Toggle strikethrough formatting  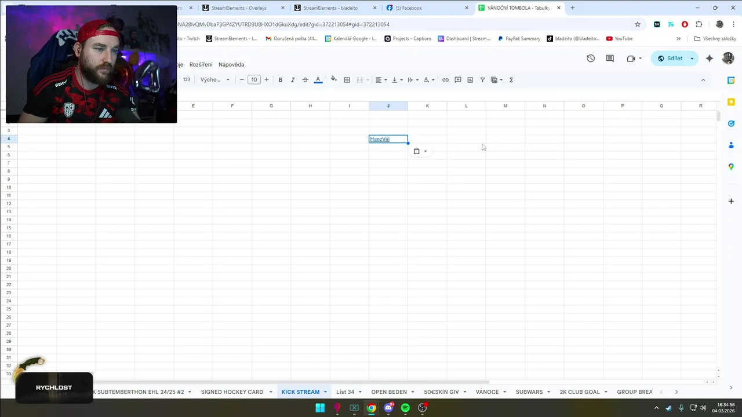click(x=305, y=80)
